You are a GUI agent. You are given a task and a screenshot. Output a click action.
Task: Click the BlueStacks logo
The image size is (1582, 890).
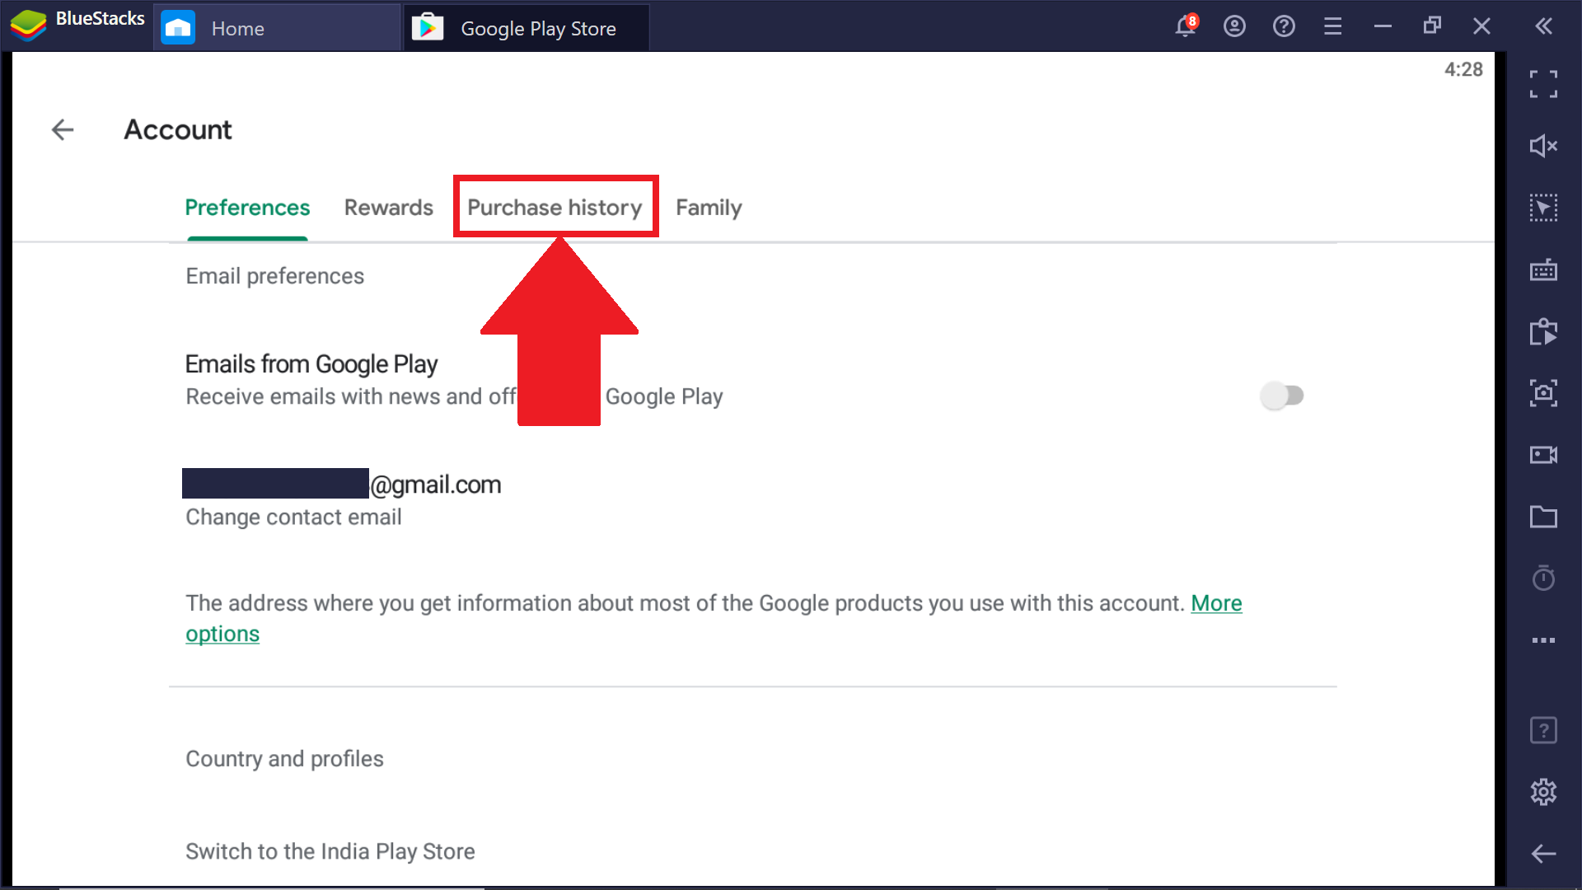(x=29, y=26)
